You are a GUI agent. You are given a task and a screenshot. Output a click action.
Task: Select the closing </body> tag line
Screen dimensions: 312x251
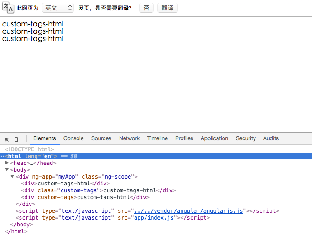(21, 225)
